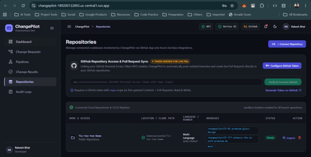
Task: Open the Chrome three-dot menu
Action: tap(306, 6)
